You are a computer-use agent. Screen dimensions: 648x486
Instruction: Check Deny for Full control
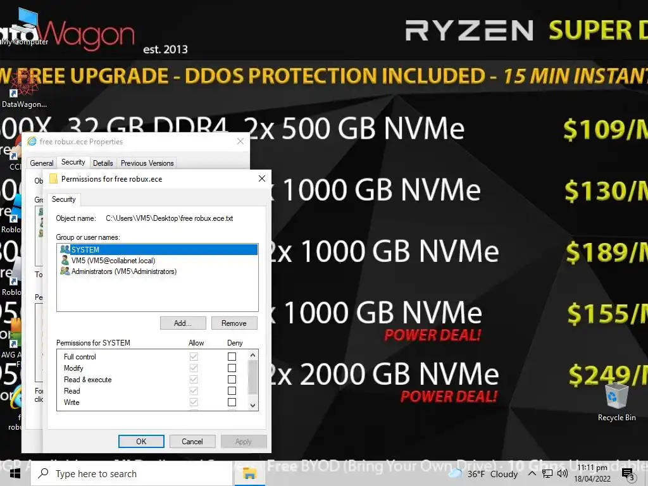pyautogui.click(x=232, y=356)
